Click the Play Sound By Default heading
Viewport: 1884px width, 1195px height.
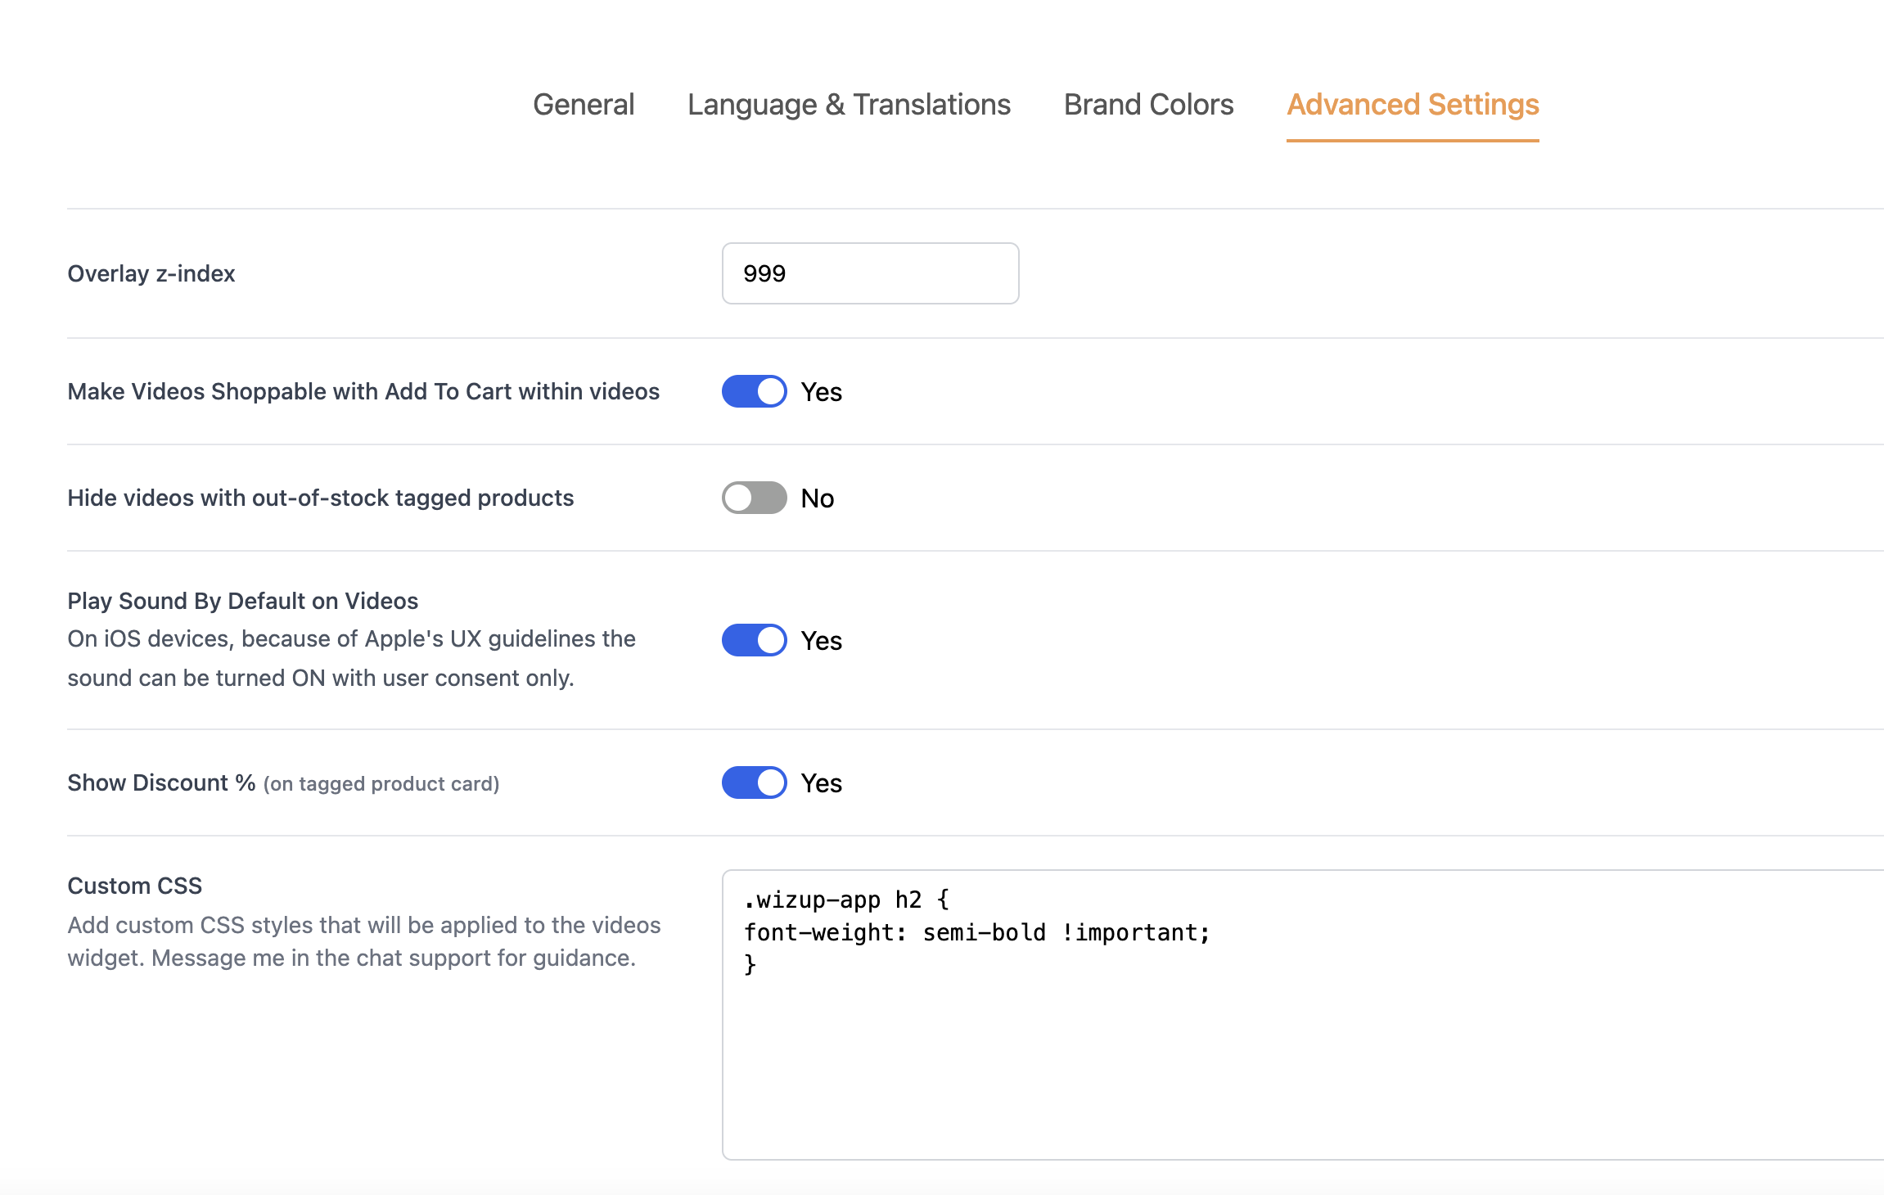(x=242, y=600)
